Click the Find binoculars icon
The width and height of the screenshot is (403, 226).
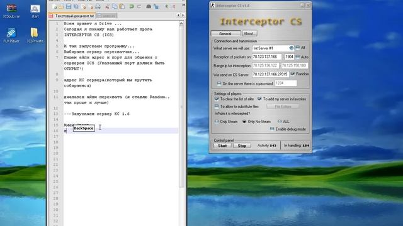point(149,6)
